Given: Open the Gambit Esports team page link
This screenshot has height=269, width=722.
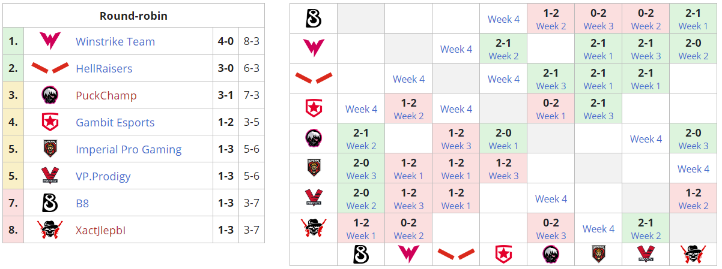Looking at the screenshot, I should pyautogui.click(x=115, y=123).
